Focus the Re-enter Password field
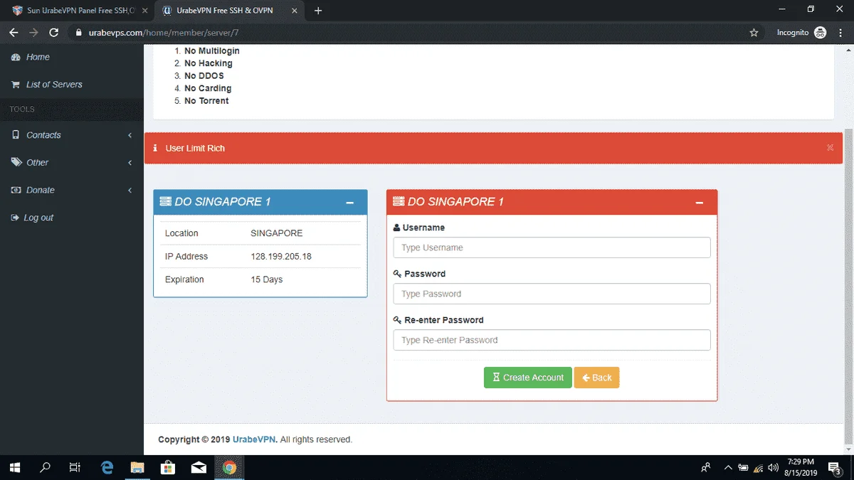The height and width of the screenshot is (480, 854). click(x=552, y=340)
